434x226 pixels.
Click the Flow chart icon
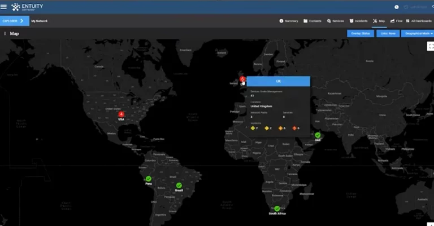pyautogui.click(x=392, y=21)
